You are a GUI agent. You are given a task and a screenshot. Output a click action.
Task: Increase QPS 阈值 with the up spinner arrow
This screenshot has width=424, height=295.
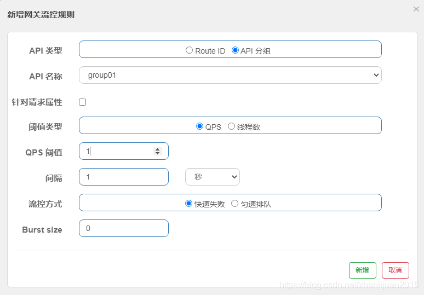click(157, 149)
